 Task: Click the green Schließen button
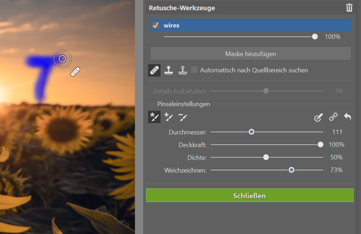[x=250, y=196]
